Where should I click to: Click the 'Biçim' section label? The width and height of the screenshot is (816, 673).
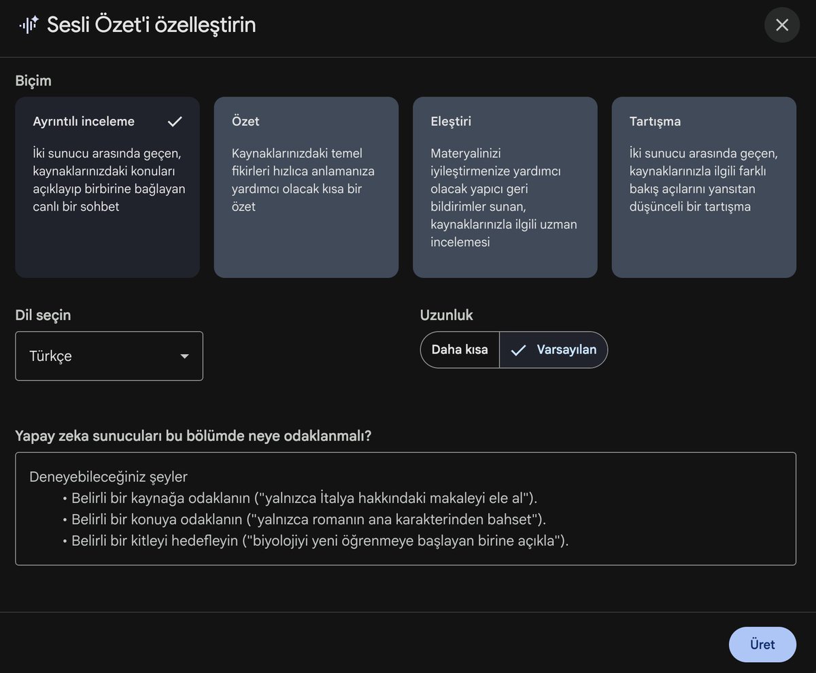click(x=33, y=81)
